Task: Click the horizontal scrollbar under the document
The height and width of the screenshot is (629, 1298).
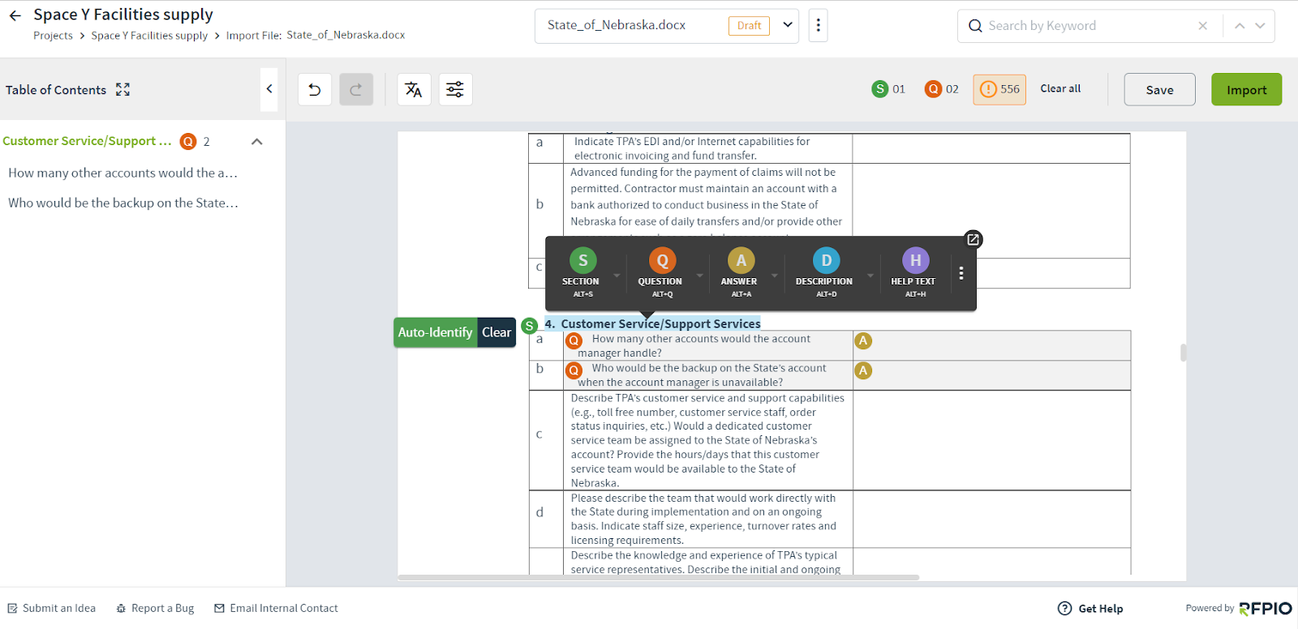Action: click(x=658, y=578)
